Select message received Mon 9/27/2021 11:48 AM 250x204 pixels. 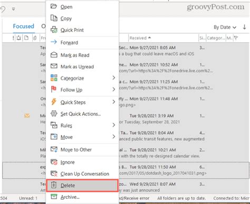[x=126, y=102]
